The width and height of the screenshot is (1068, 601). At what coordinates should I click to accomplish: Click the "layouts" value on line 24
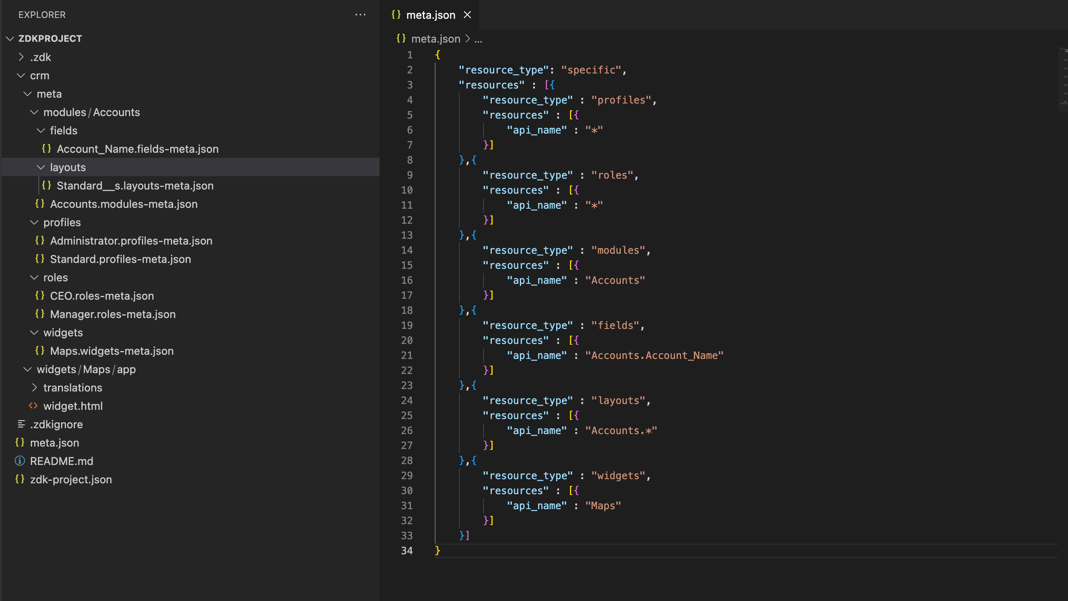[x=618, y=400]
